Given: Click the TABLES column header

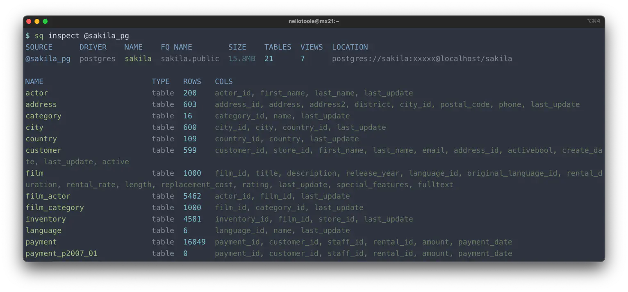Looking at the screenshot, I should click(x=278, y=47).
